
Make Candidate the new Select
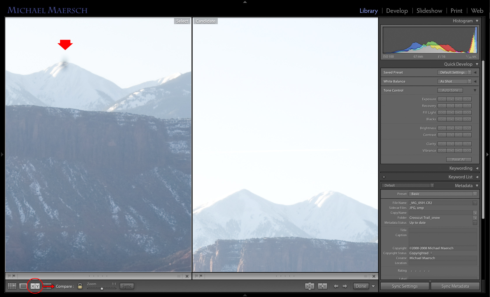pyautogui.click(x=322, y=286)
